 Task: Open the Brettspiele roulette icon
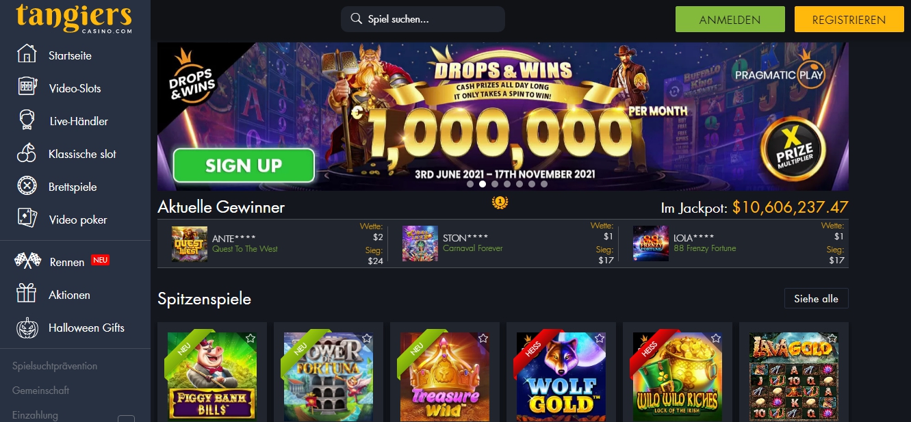point(27,187)
